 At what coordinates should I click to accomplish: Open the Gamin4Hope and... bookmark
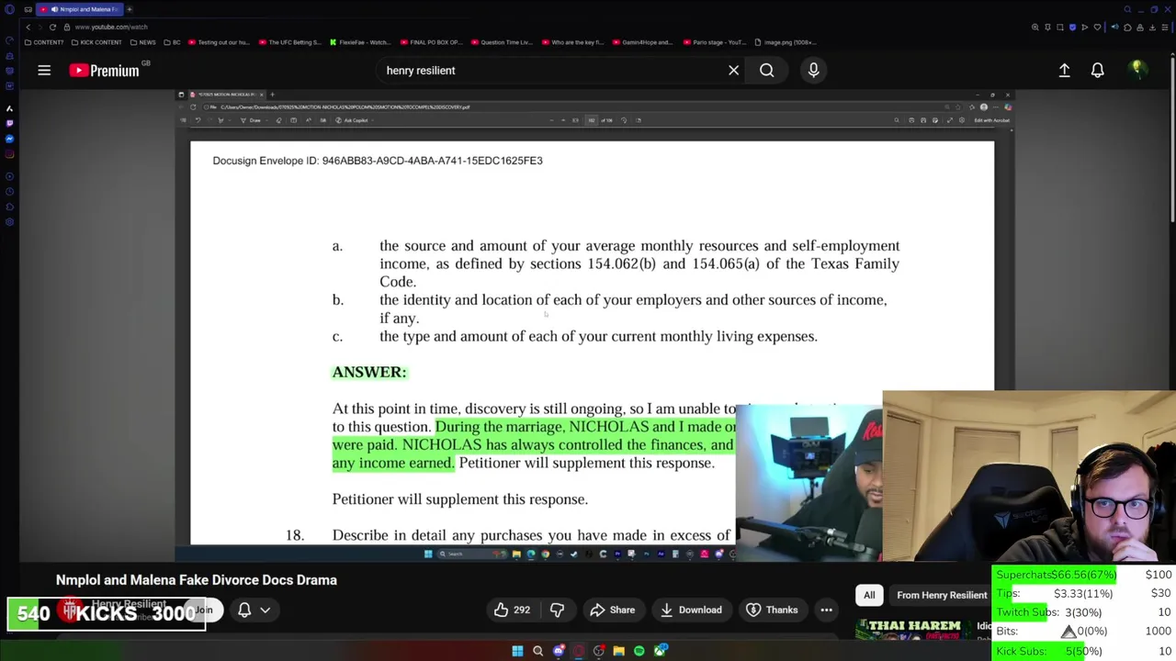[x=643, y=42]
